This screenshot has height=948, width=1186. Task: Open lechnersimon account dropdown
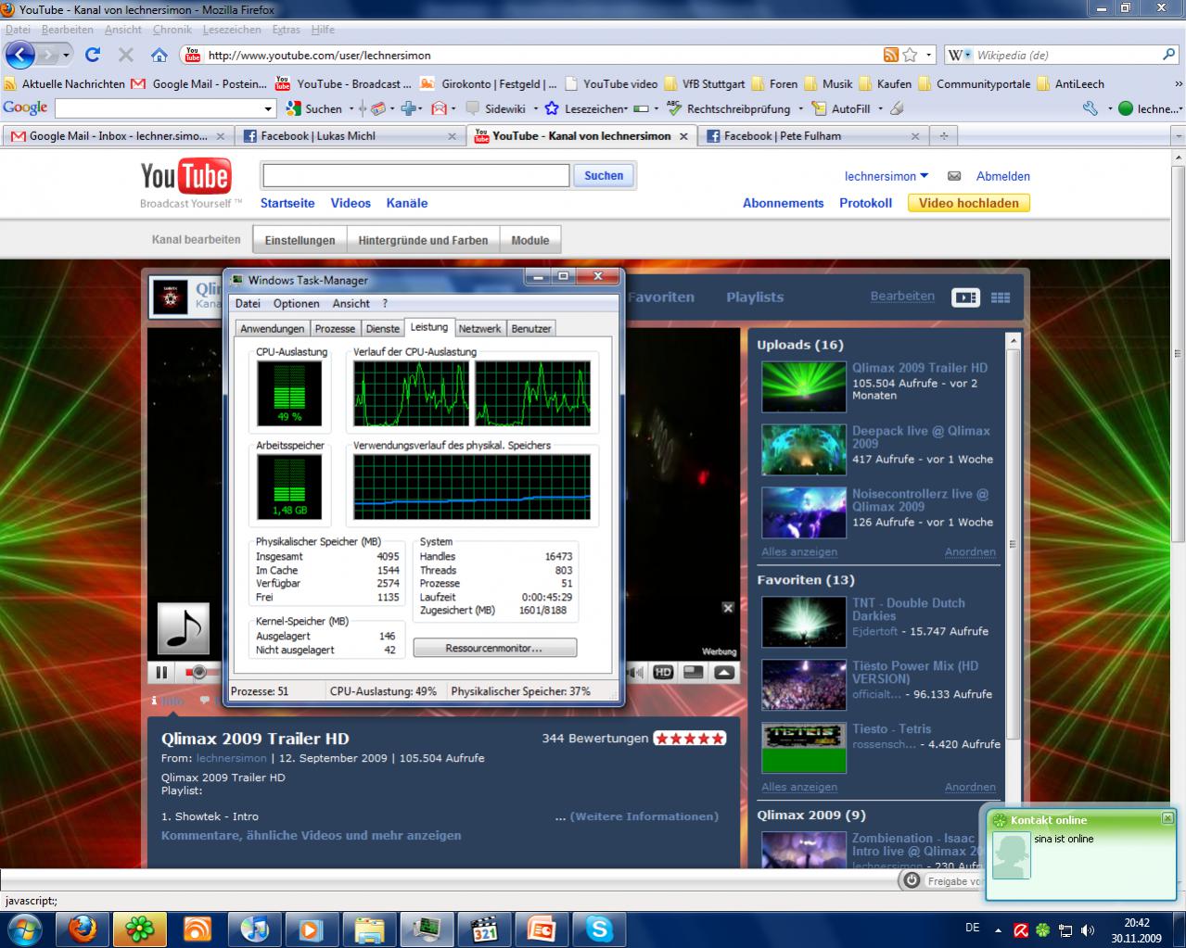pyautogui.click(x=886, y=176)
